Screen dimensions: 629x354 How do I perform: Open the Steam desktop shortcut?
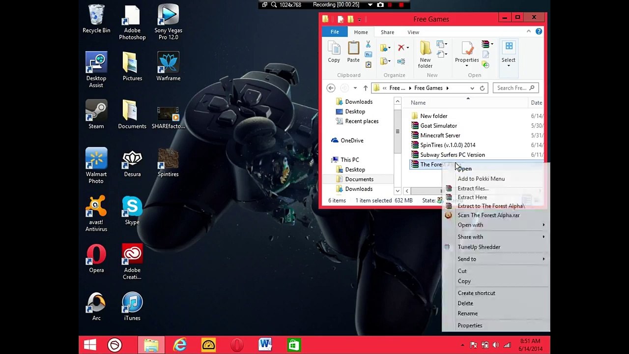click(x=96, y=115)
